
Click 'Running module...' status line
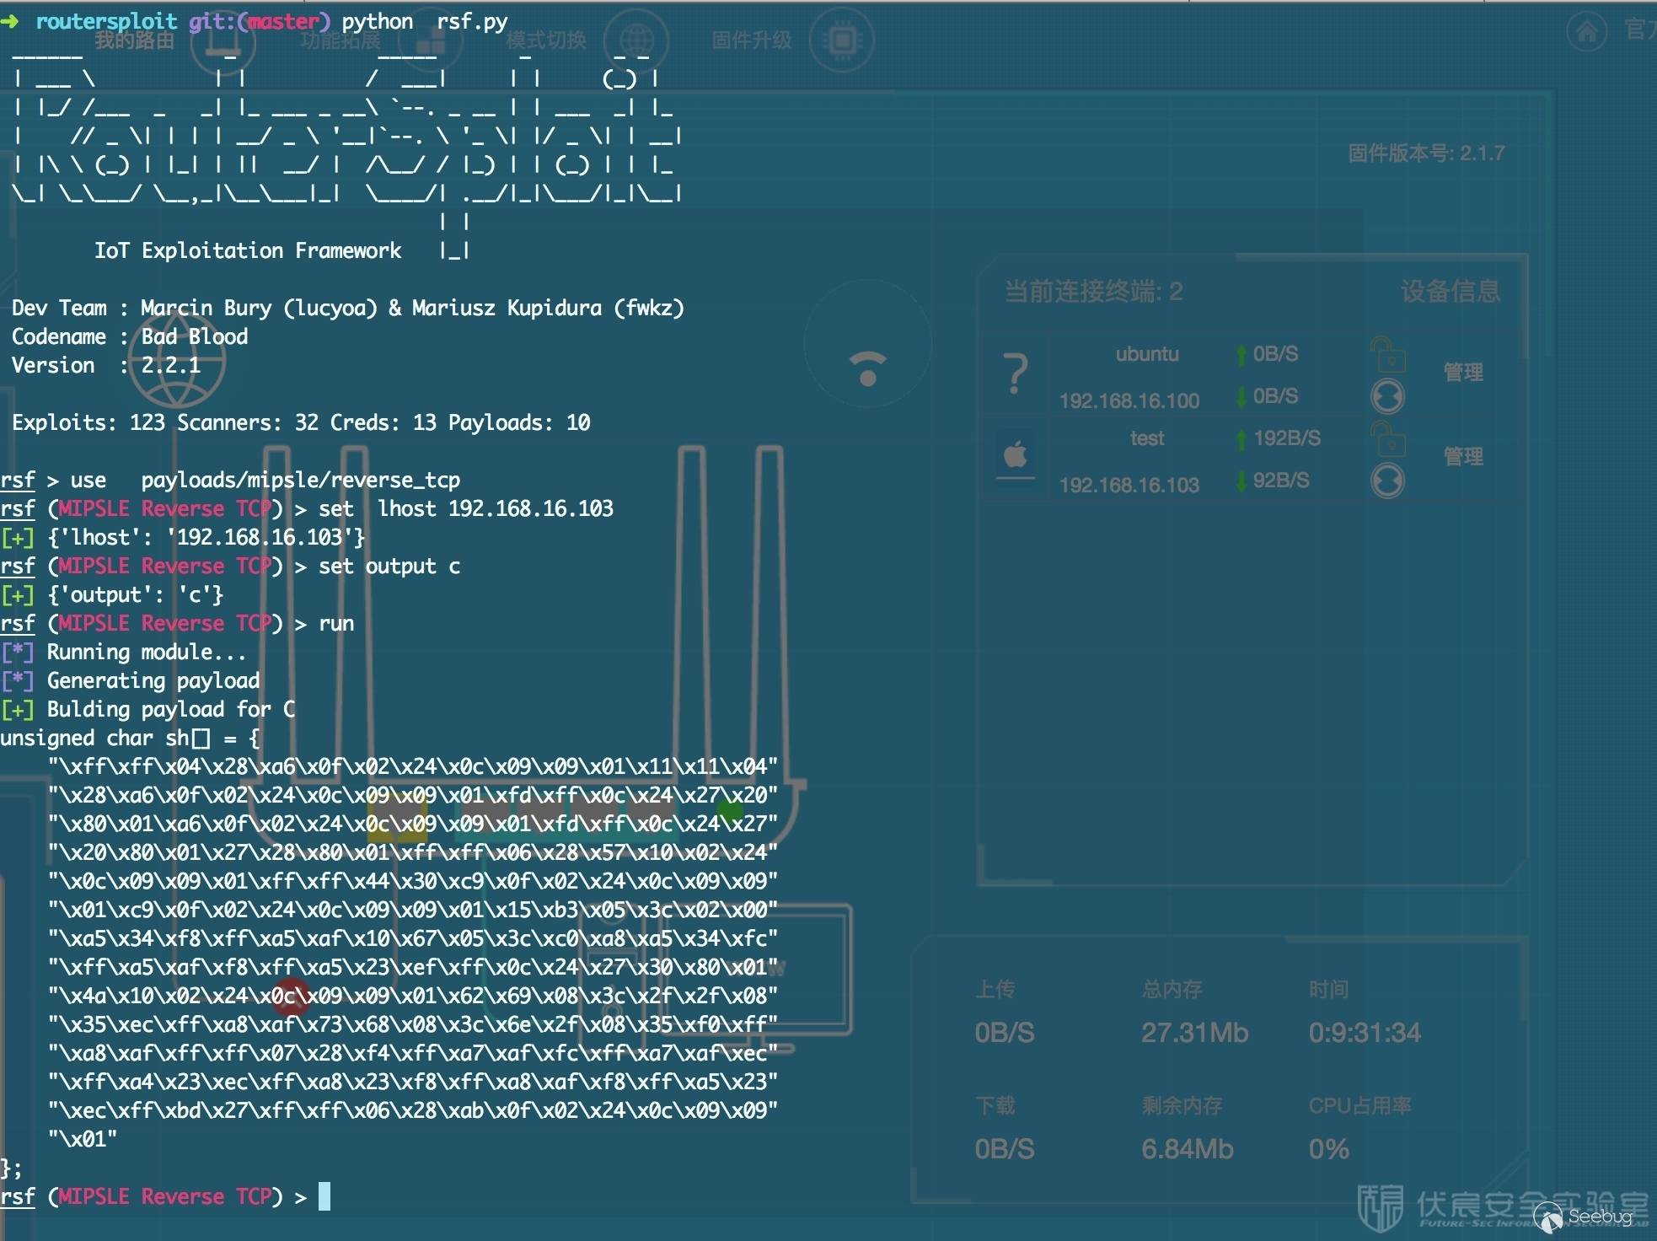point(124,652)
